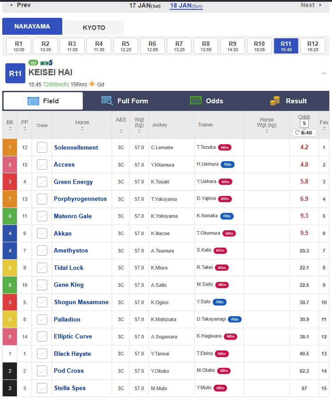
Task: Tick the Black Hayate checkbox
Action: pos(42,354)
